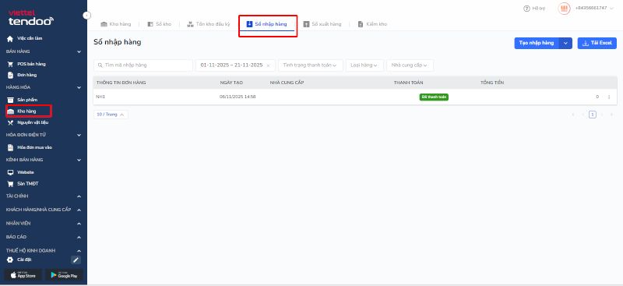
Task: Click the Tải Excel button
Action: [597, 44]
